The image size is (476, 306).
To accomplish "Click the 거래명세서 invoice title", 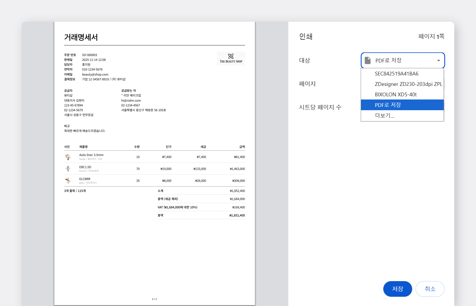I will [x=81, y=37].
